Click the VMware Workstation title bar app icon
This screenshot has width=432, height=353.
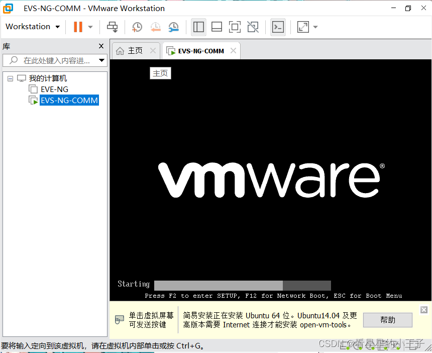(x=8, y=8)
